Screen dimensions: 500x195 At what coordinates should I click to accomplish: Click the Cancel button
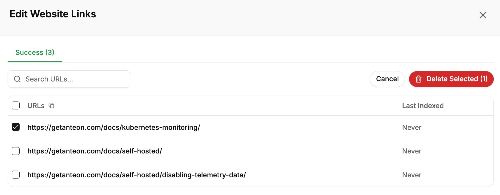(387, 79)
